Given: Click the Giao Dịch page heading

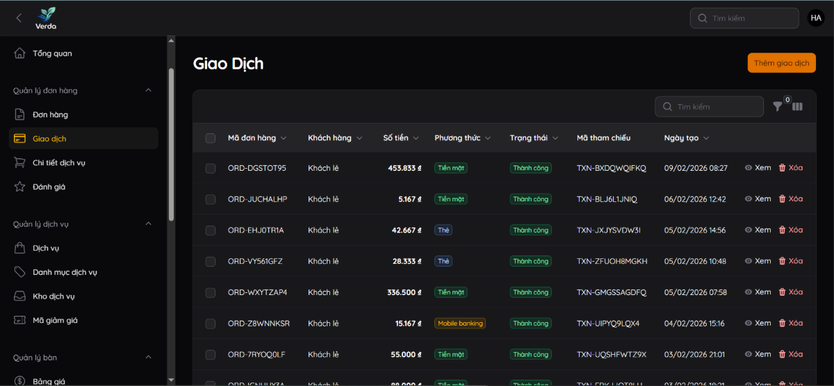Looking at the screenshot, I should point(228,64).
